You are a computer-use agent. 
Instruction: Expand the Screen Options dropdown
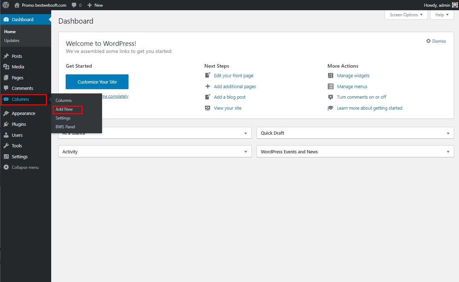click(406, 15)
